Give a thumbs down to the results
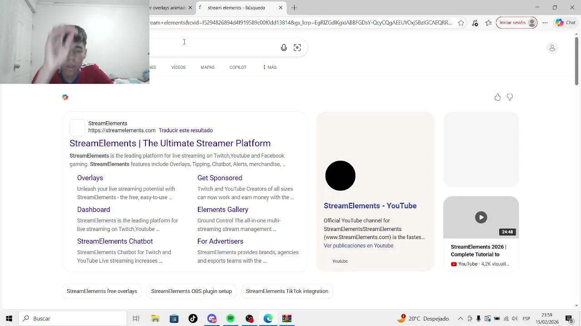 [x=510, y=97]
